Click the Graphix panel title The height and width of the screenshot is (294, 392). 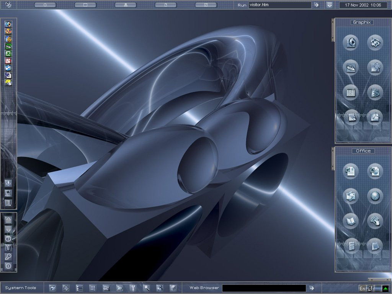click(362, 22)
